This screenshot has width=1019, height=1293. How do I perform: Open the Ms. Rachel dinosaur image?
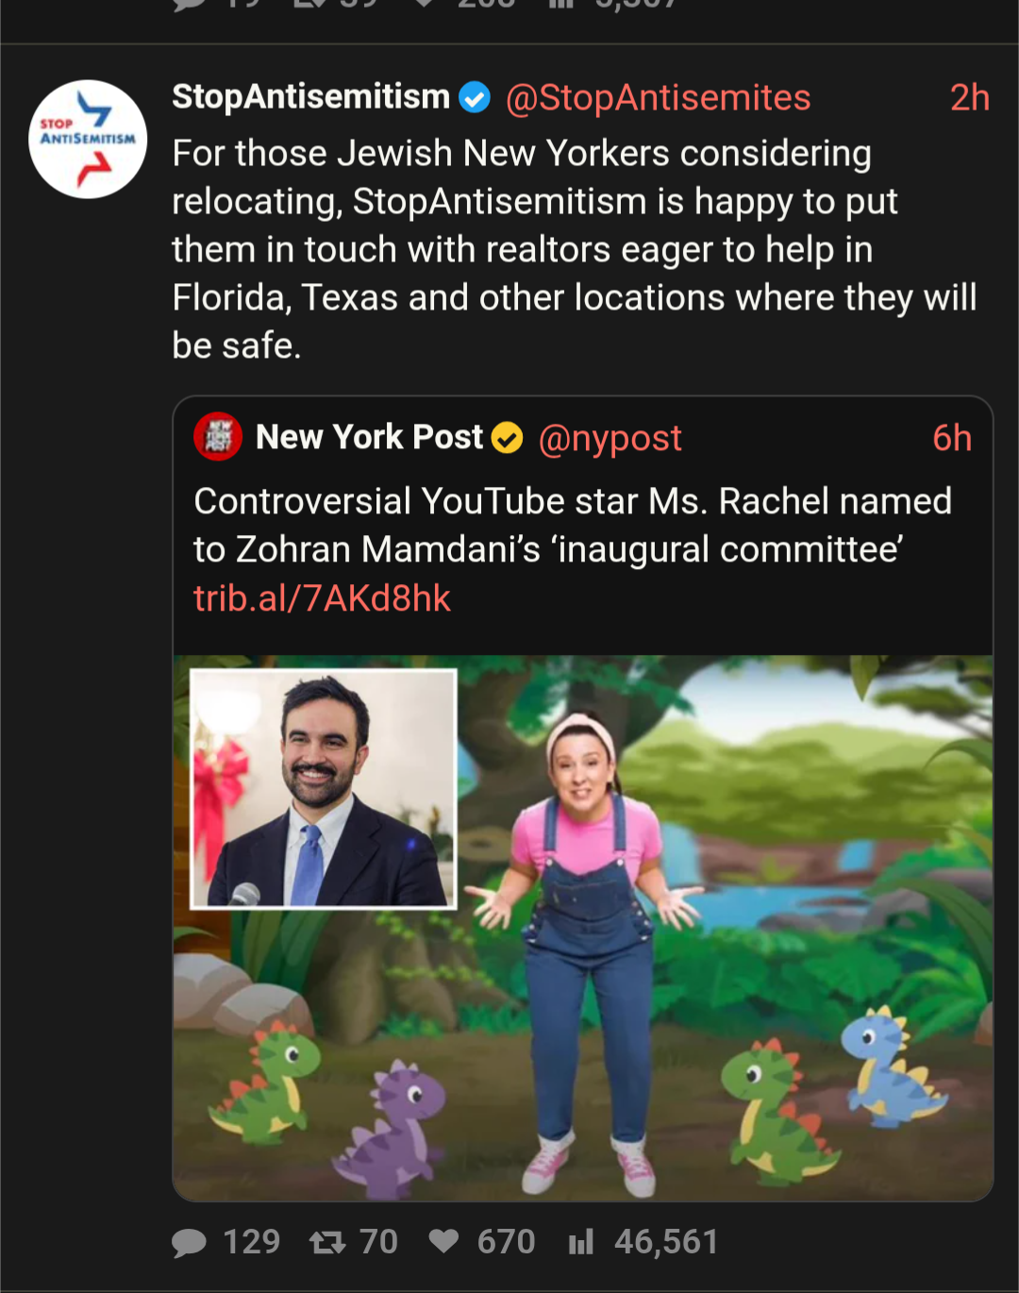coord(583,928)
